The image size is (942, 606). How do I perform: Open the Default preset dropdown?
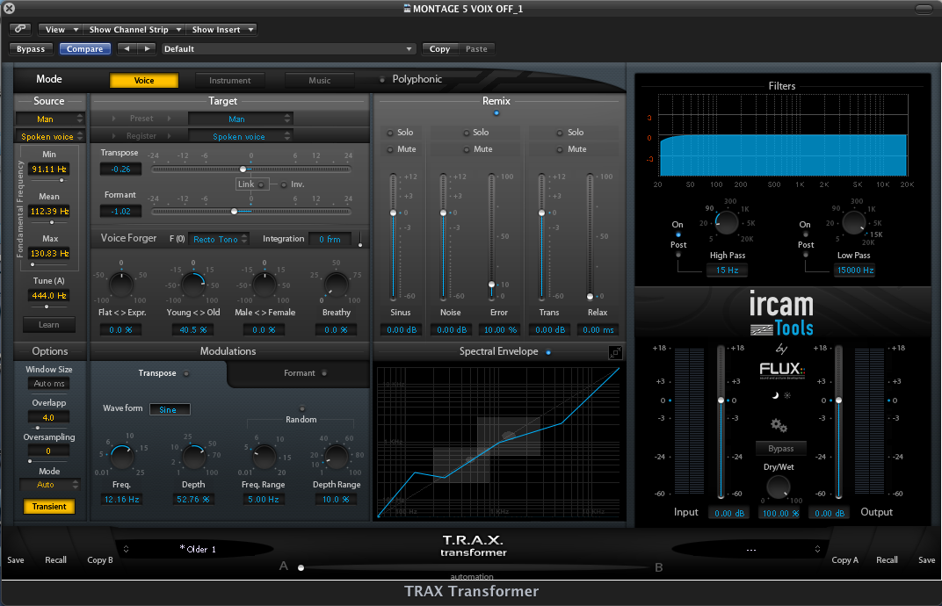tap(287, 48)
